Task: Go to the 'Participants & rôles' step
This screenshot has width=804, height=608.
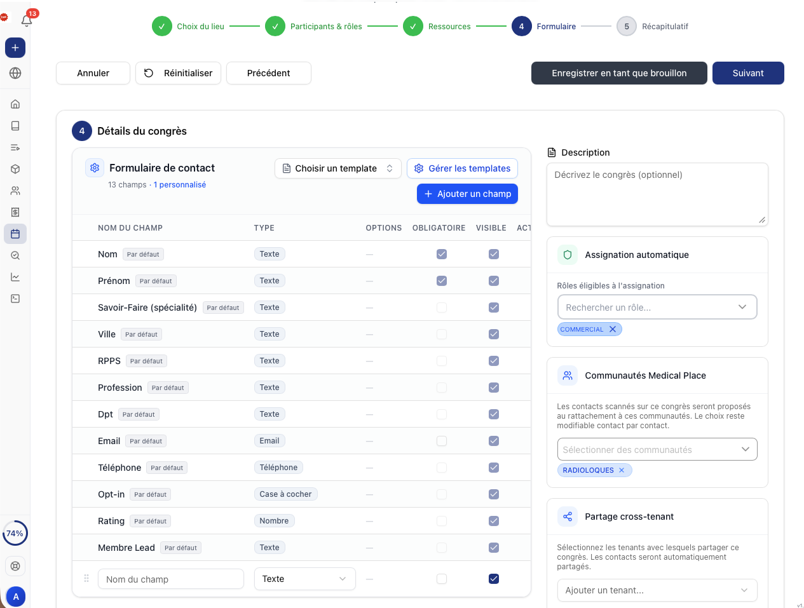Action: point(314,27)
